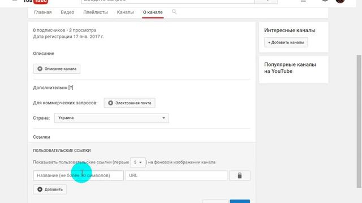
Task: Focus the YouTube search box
Action: click(x=167, y=1)
